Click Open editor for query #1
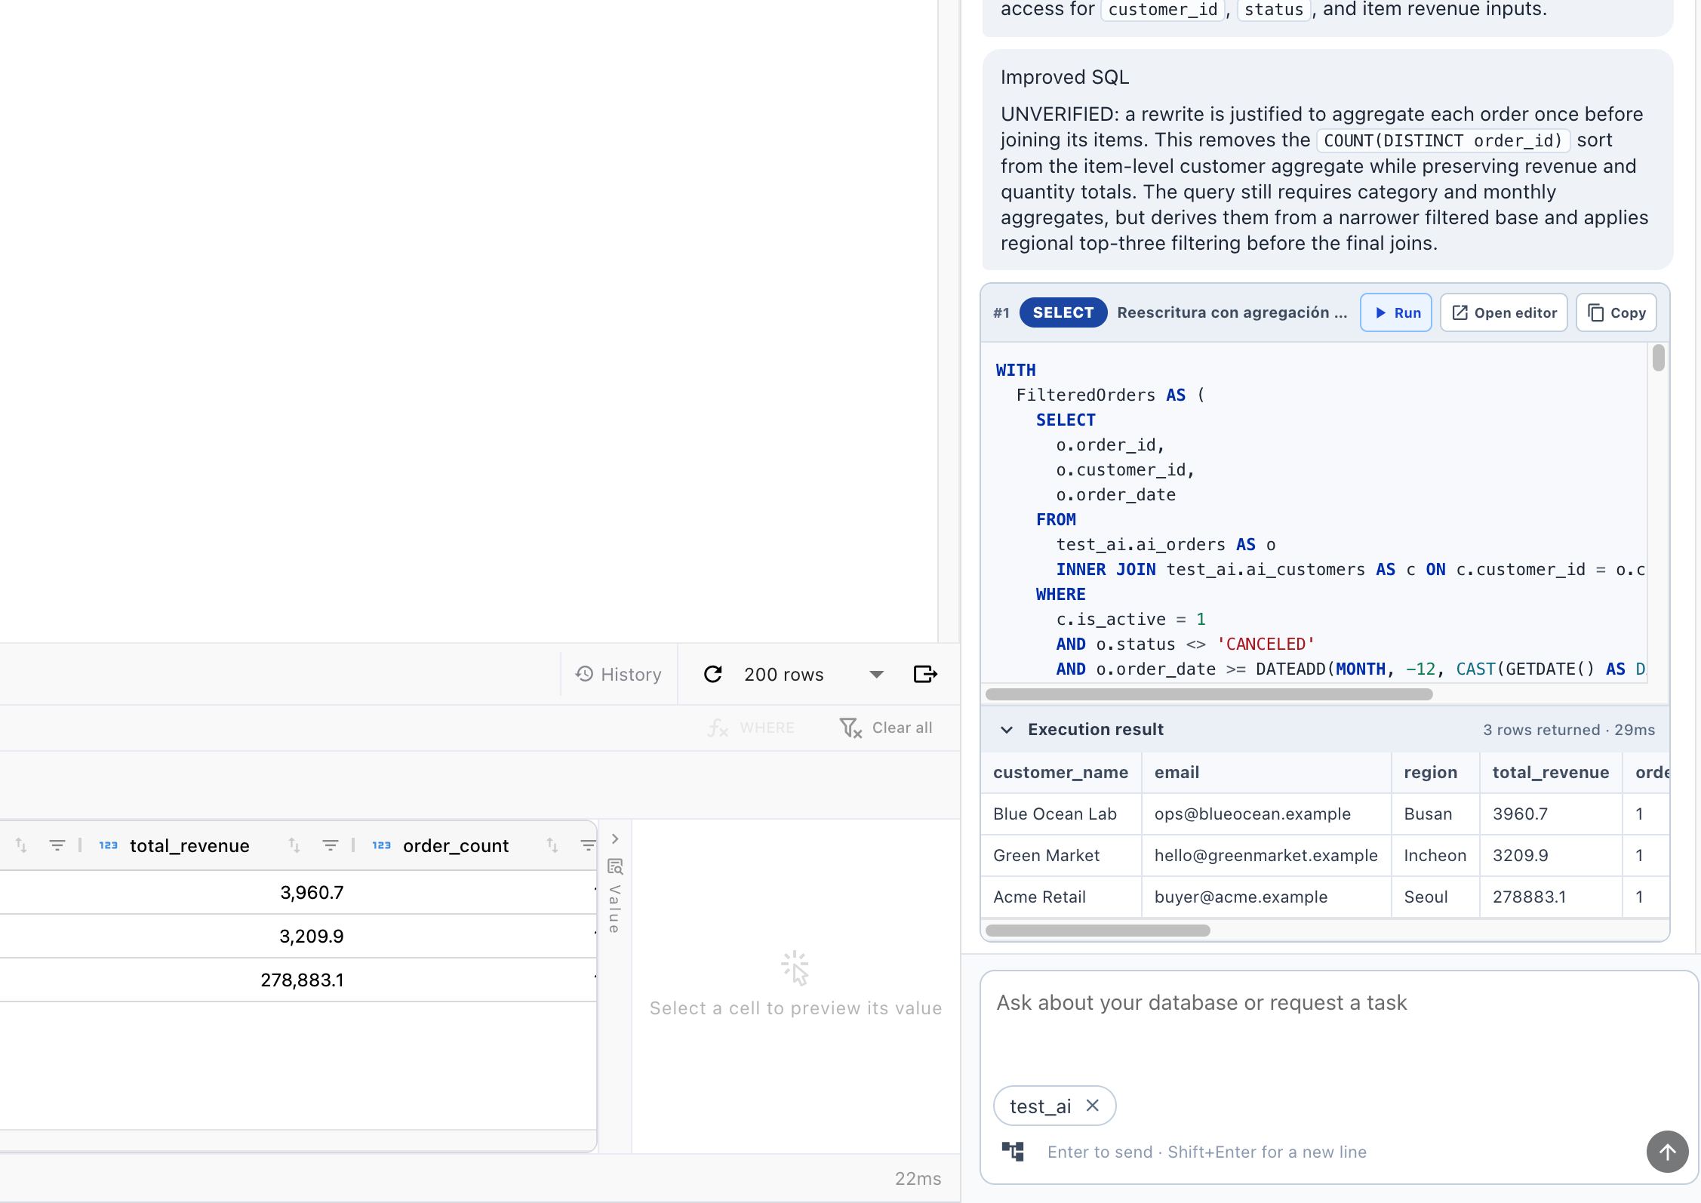 [1504, 312]
